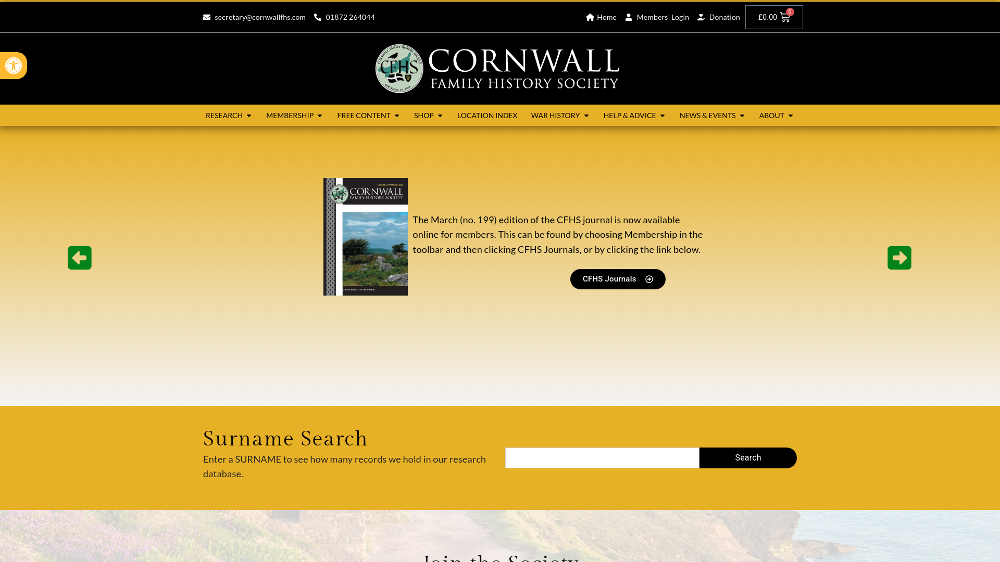Click the 'The March (no. 199) edition' paragraph
The height and width of the screenshot is (562, 1000).
pyautogui.click(x=558, y=235)
